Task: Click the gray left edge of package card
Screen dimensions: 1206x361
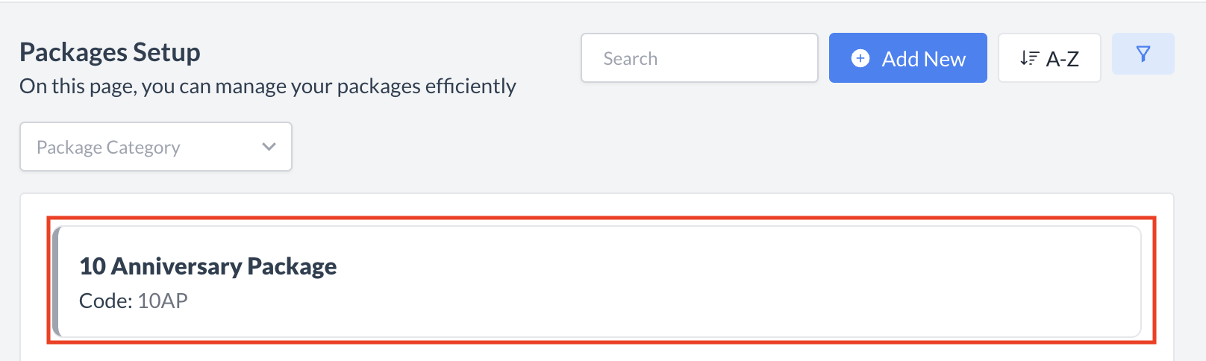Action: coord(55,281)
